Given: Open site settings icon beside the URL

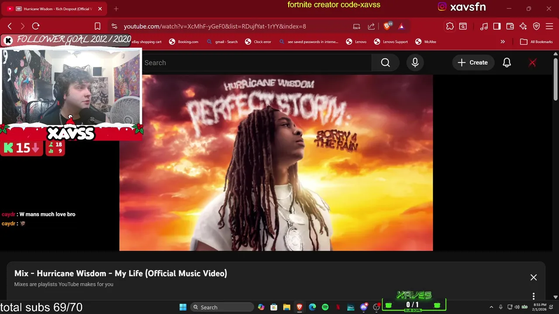Looking at the screenshot, I should (x=114, y=26).
